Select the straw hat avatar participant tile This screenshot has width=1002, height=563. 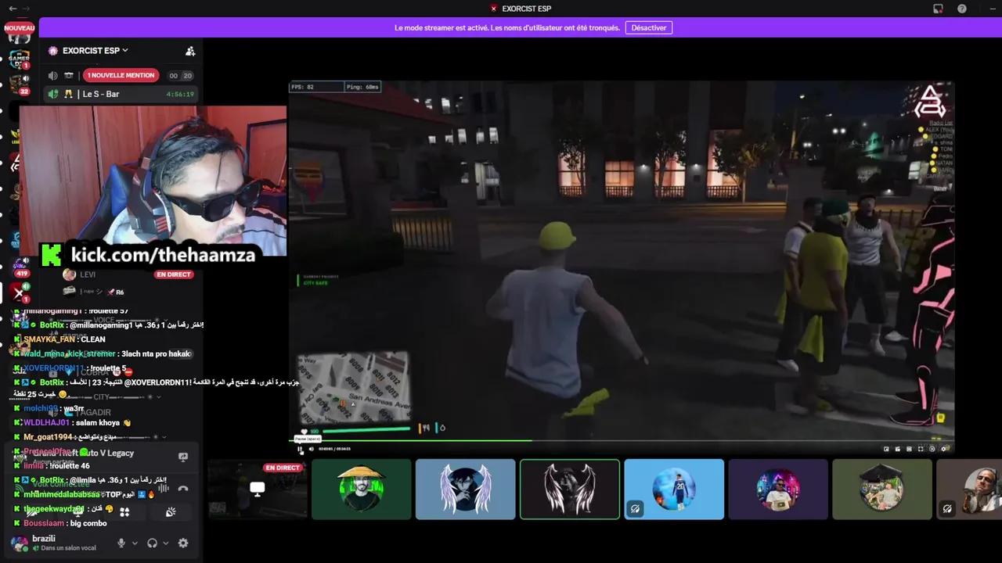[x=362, y=489]
